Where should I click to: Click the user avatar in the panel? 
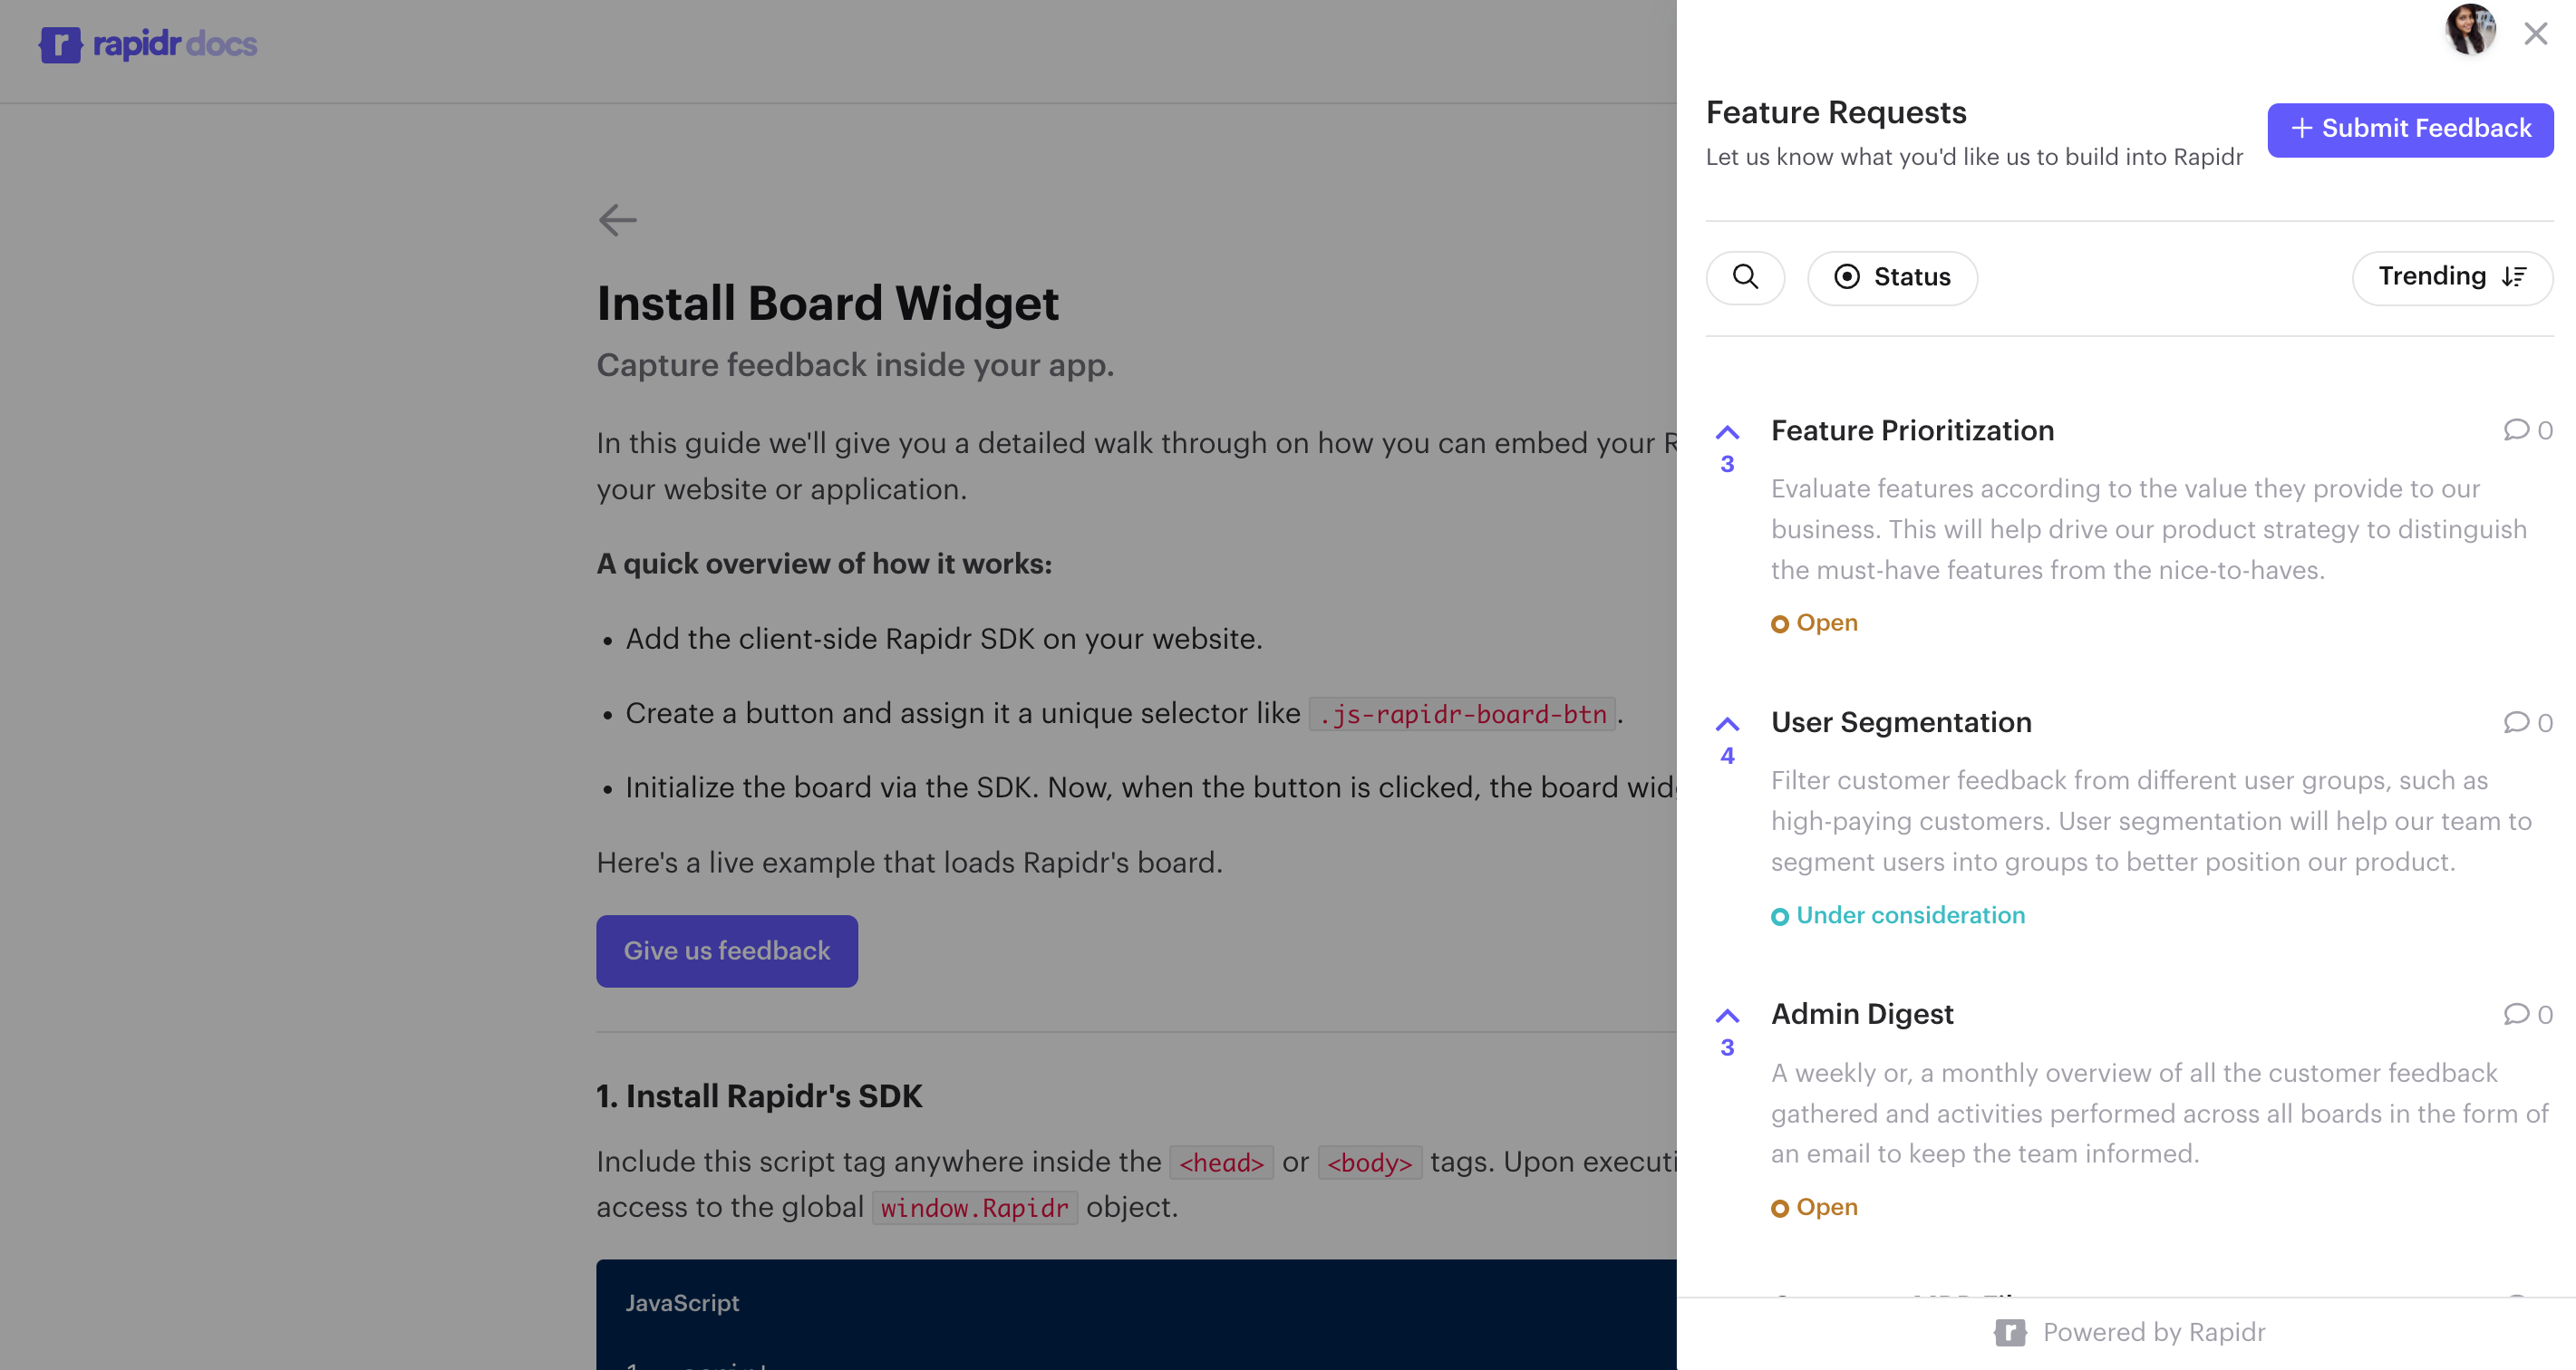(x=2471, y=32)
